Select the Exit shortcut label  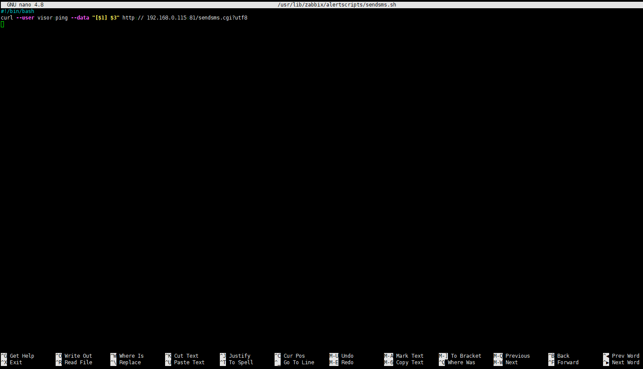point(16,362)
